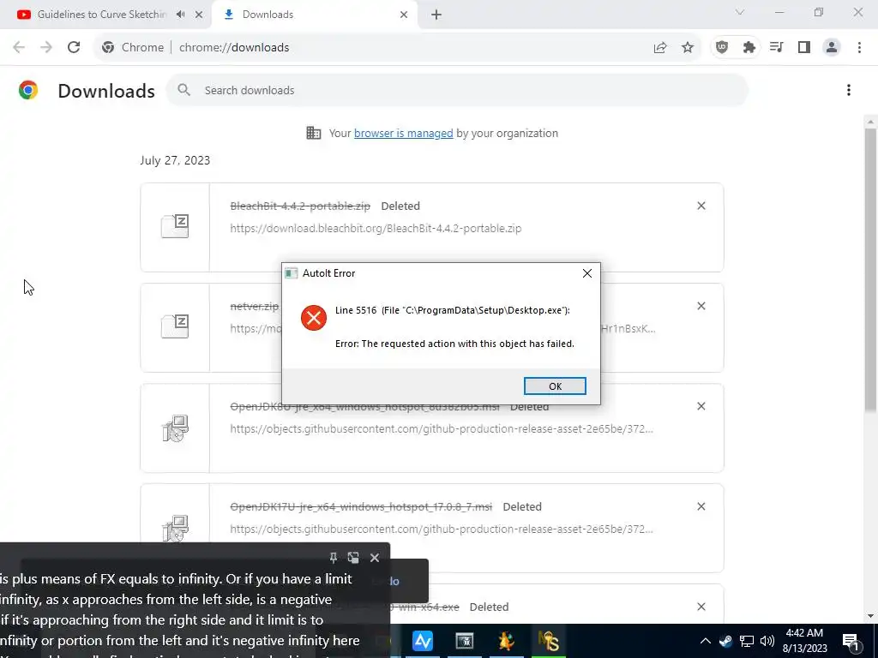Go back to previous page
This screenshot has height=658, width=878.
(x=19, y=48)
